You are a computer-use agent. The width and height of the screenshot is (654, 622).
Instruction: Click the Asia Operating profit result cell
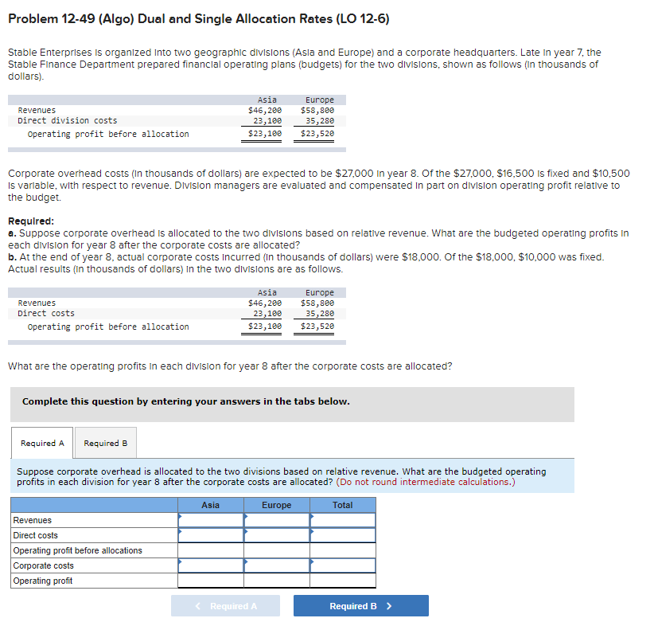click(211, 581)
